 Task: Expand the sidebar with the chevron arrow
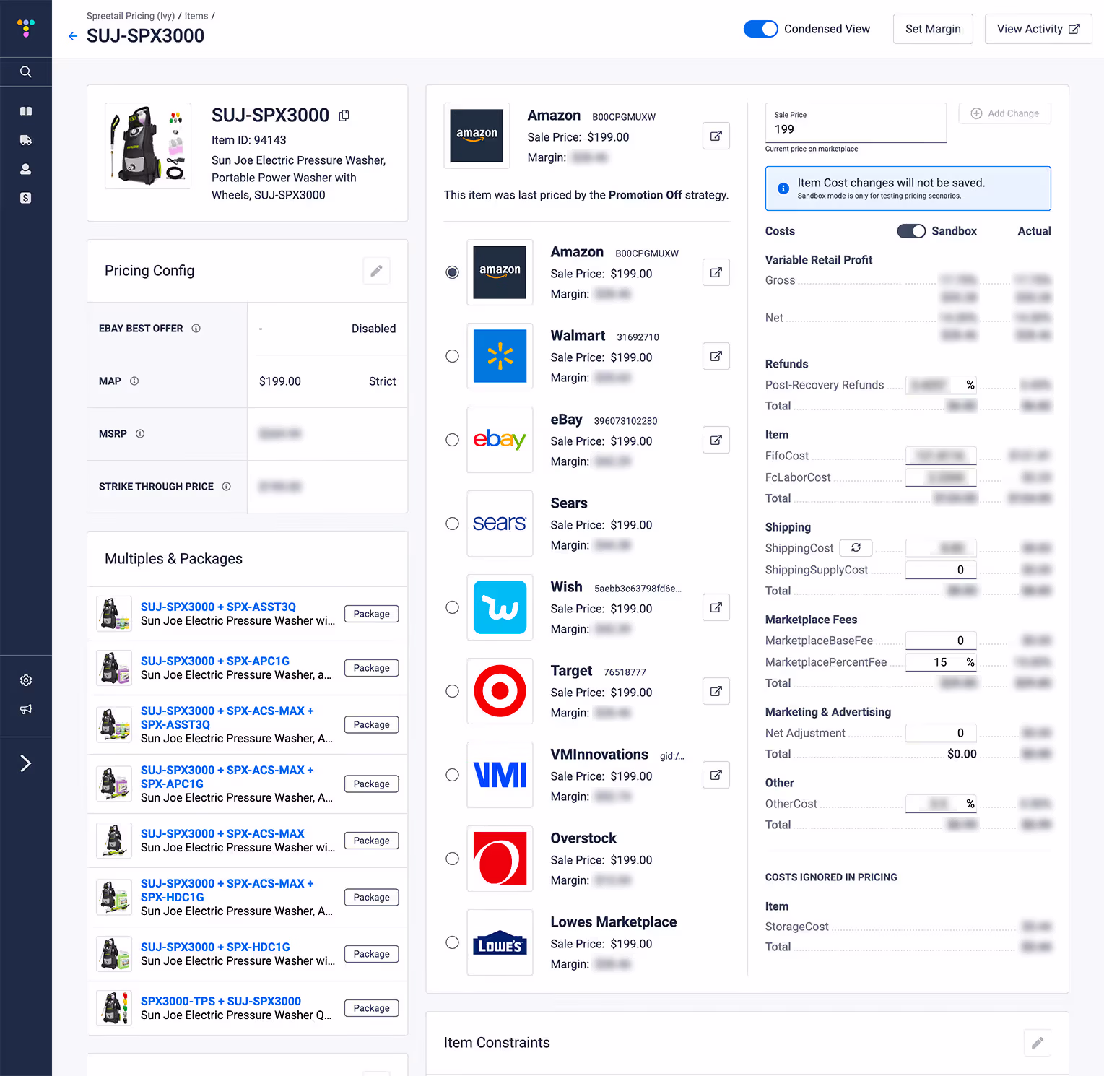(26, 763)
